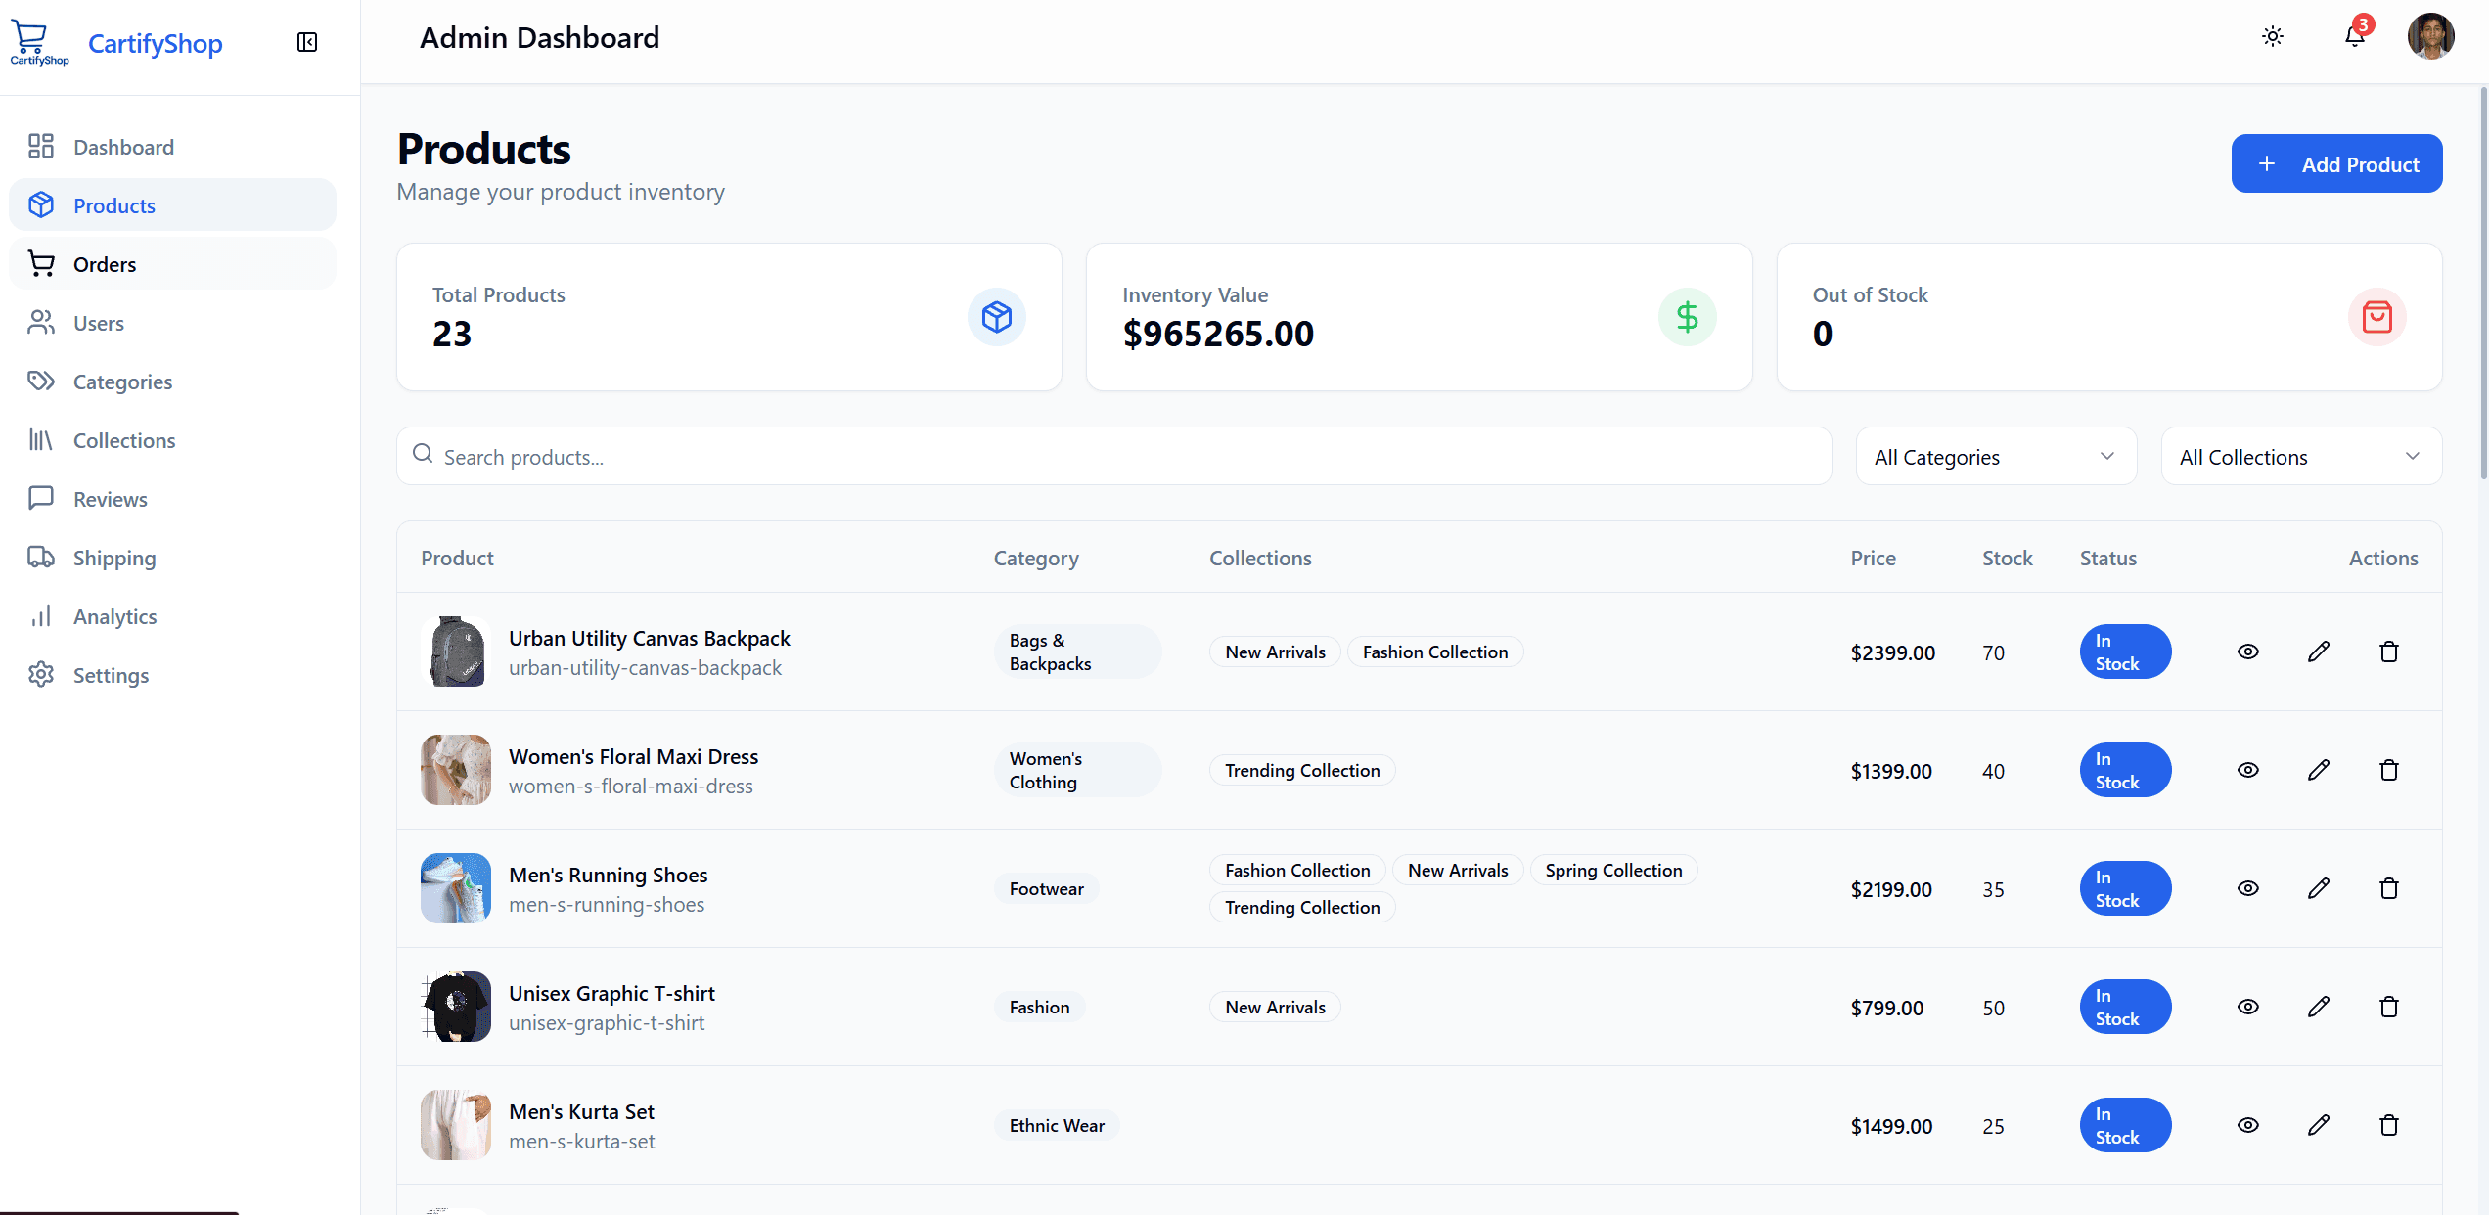Click the Settings gear icon
The height and width of the screenshot is (1215, 2489).
[41, 675]
